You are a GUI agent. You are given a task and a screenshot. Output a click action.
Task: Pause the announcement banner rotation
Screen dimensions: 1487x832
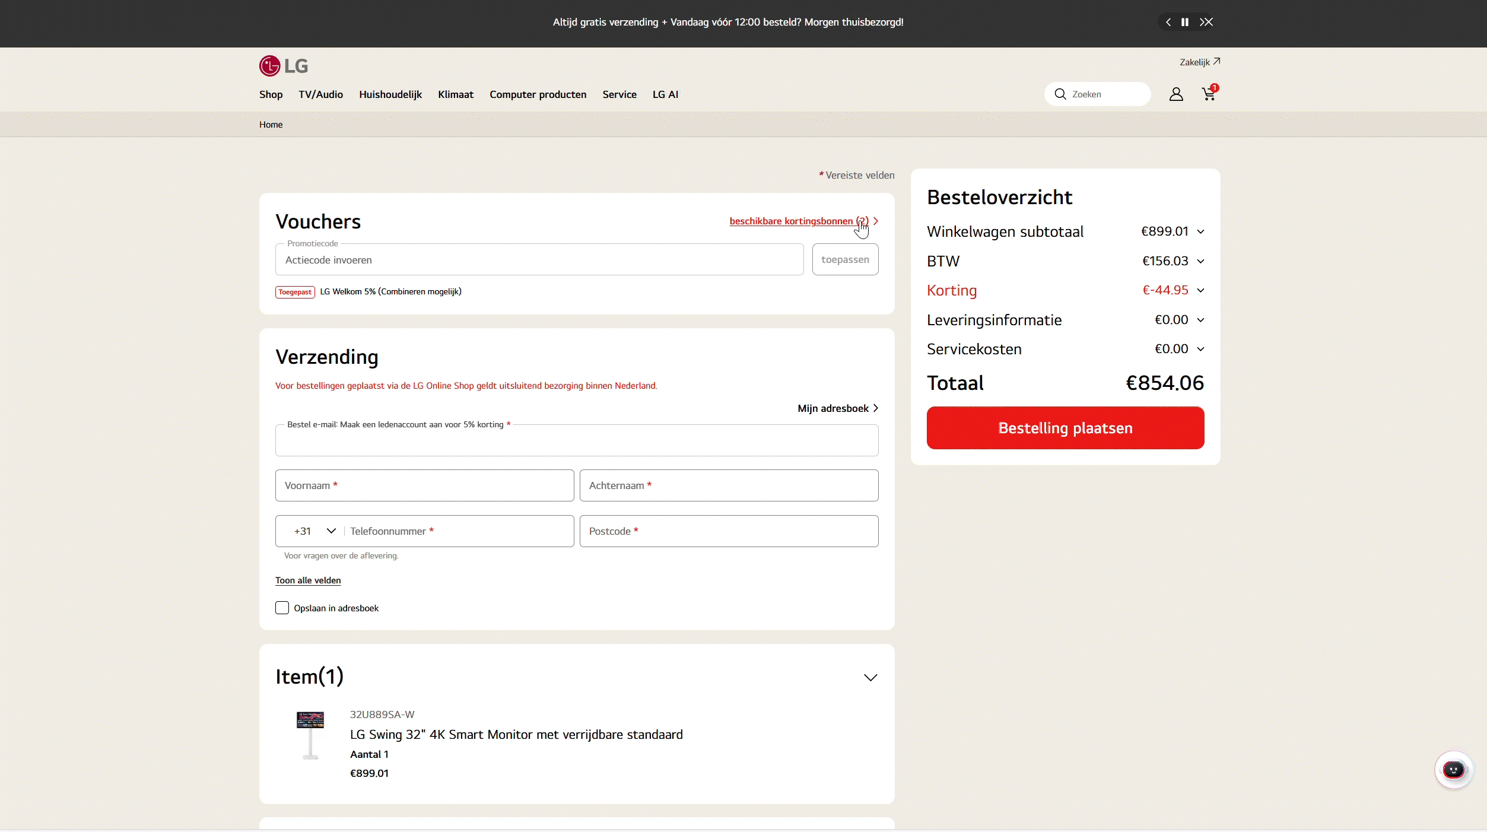[1185, 22]
